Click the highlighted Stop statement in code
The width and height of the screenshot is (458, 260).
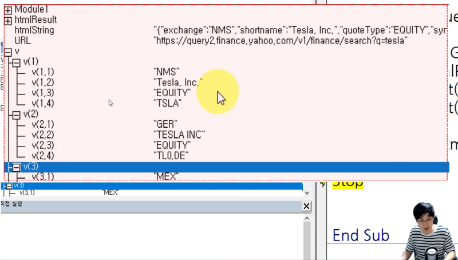348,183
